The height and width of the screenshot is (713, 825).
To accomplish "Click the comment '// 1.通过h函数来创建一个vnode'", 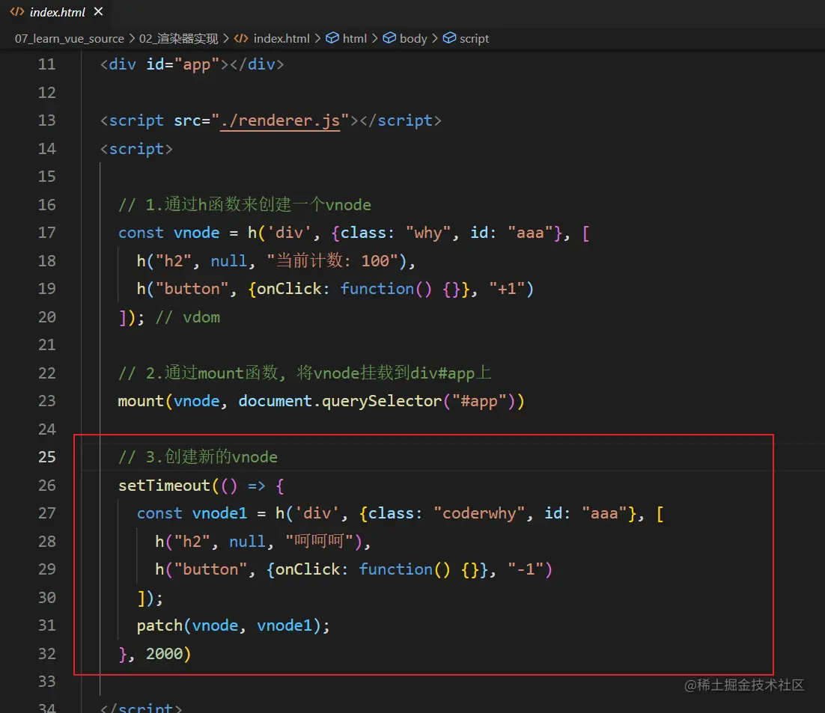I will pos(245,204).
